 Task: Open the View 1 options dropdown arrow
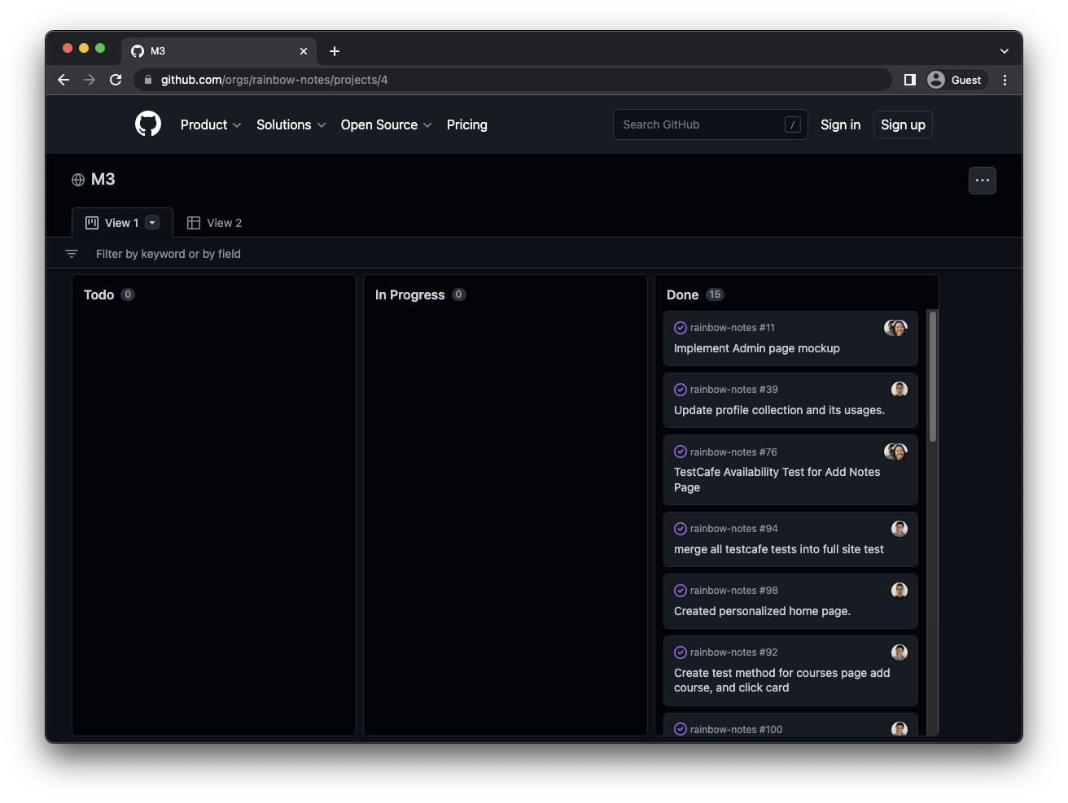coord(152,223)
